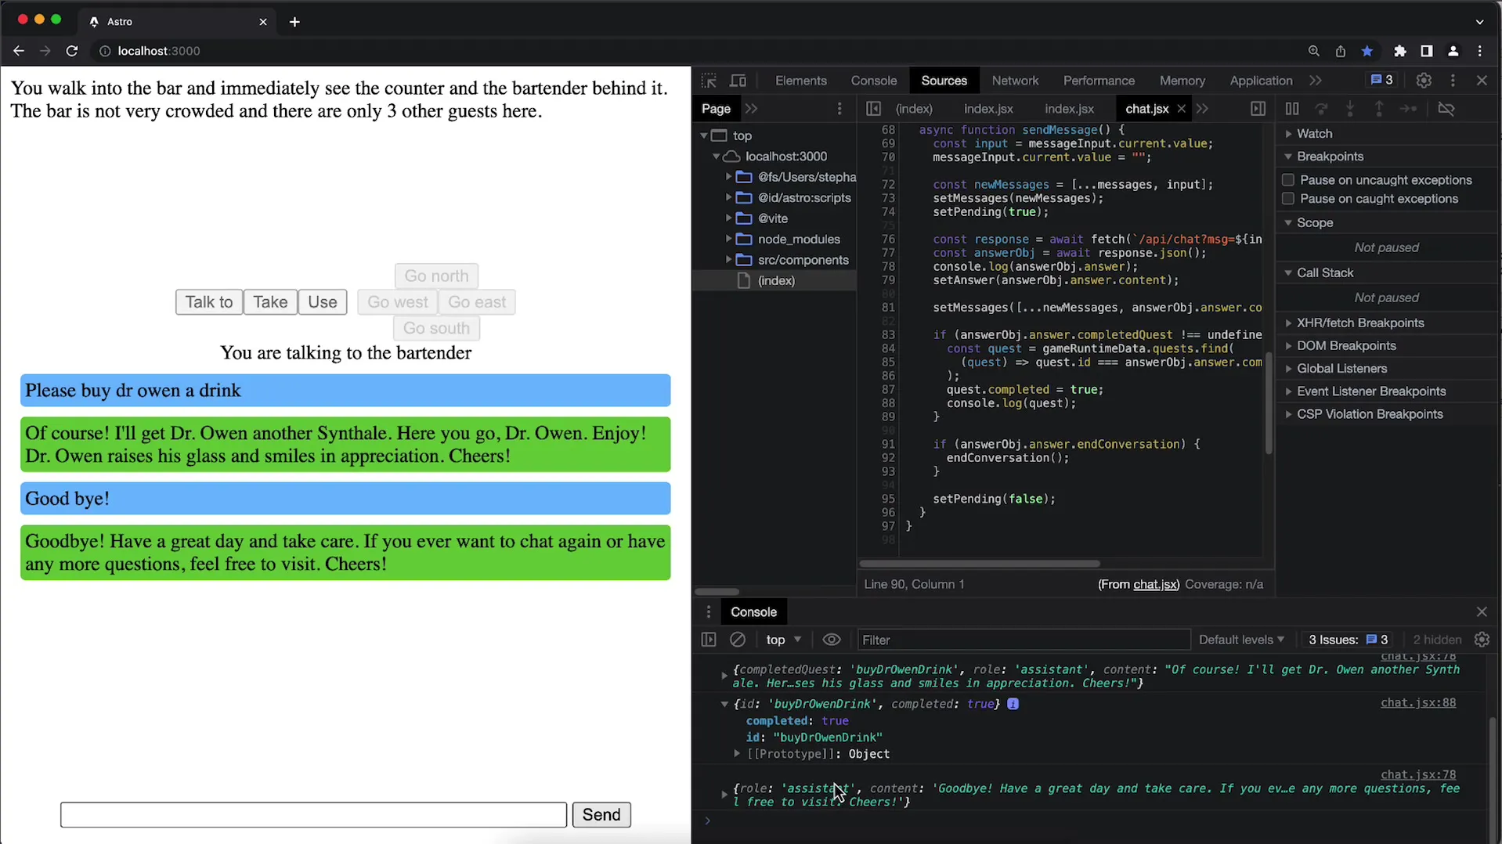Expand the Watch section
Screen dimensions: 1502x844
(1289, 134)
